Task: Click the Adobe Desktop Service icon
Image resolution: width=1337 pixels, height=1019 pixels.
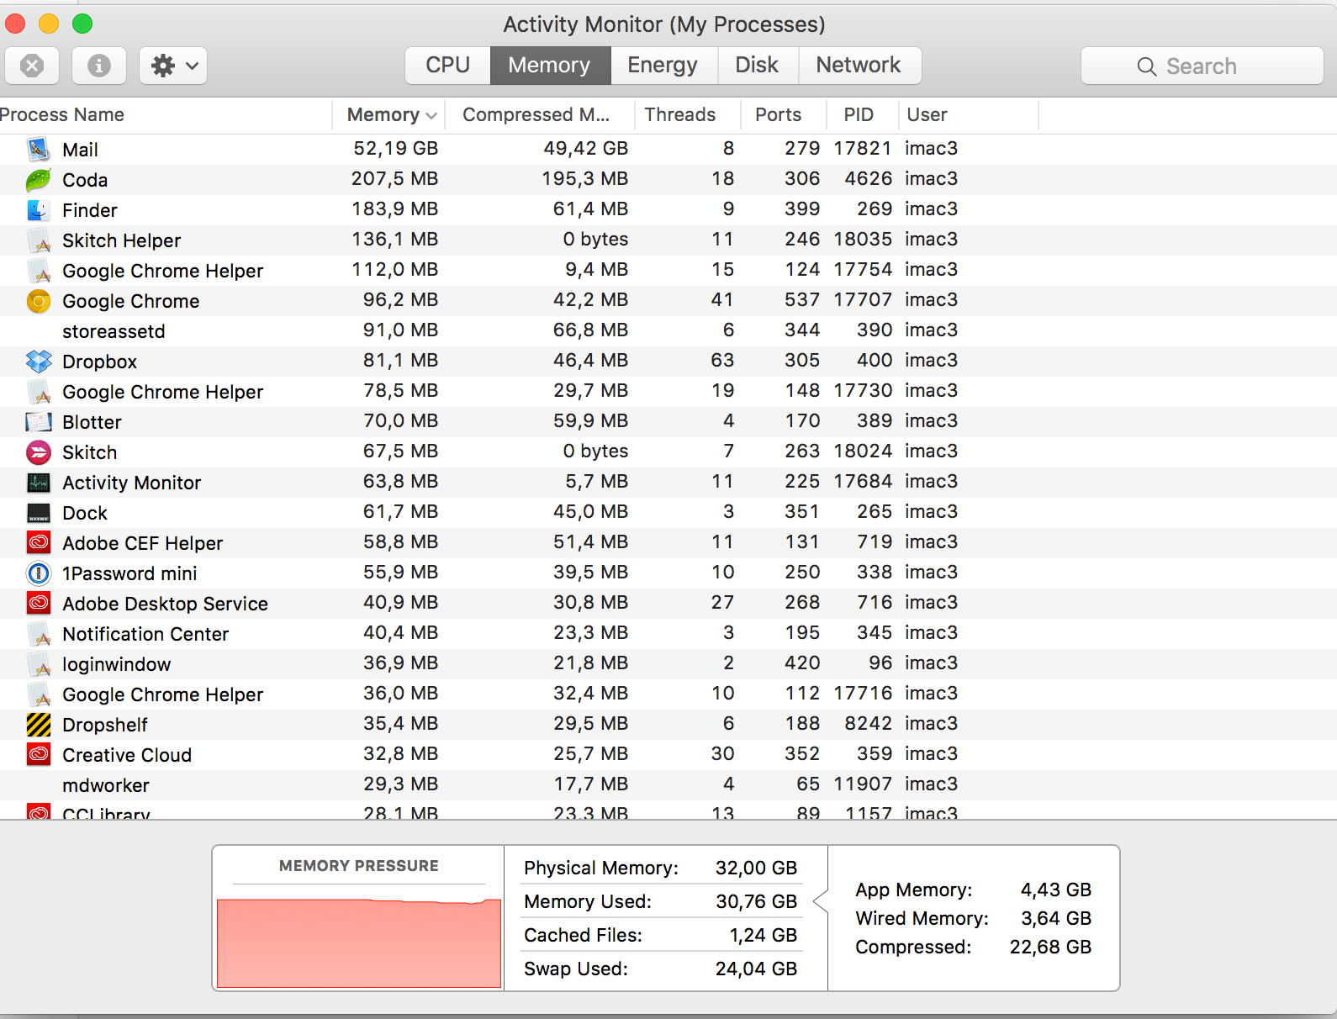Action: [x=39, y=604]
